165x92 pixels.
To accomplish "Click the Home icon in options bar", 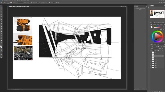I will click(x=2, y=3).
